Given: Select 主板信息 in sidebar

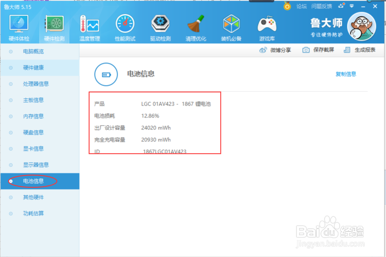Looking at the screenshot, I should [40, 100].
